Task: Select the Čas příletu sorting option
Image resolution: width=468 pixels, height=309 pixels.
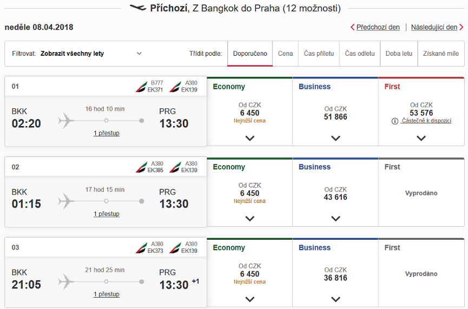Action: (x=319, y=54)
